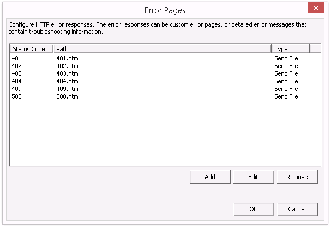
Task: Click Send File in the 402 row
Action: (286, 66)
